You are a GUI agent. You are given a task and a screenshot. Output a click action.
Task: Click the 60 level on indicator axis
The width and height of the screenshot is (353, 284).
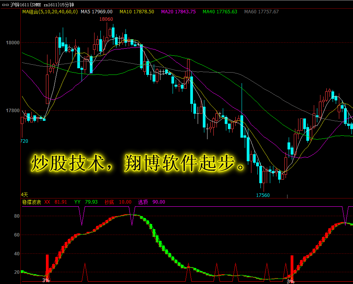(x=17, y=235)
